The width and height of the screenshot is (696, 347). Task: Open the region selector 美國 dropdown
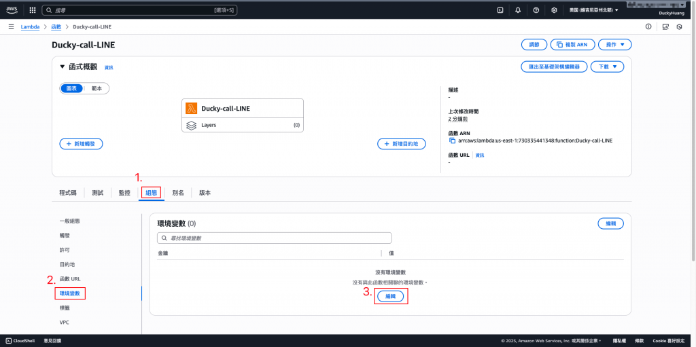click(593, 10)
